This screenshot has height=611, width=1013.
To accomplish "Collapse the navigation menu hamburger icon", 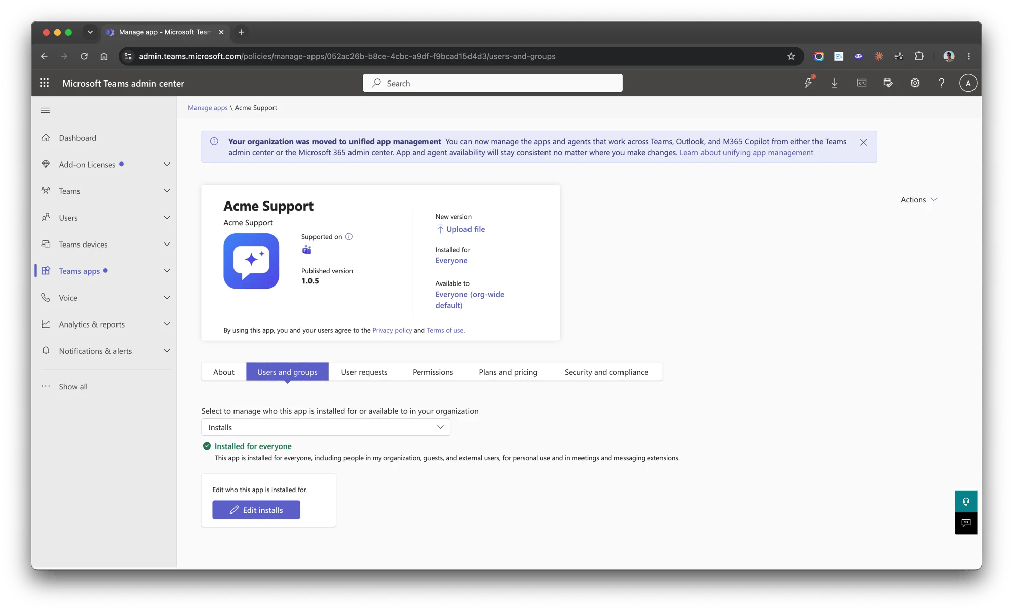I will (x=45, y=110).
